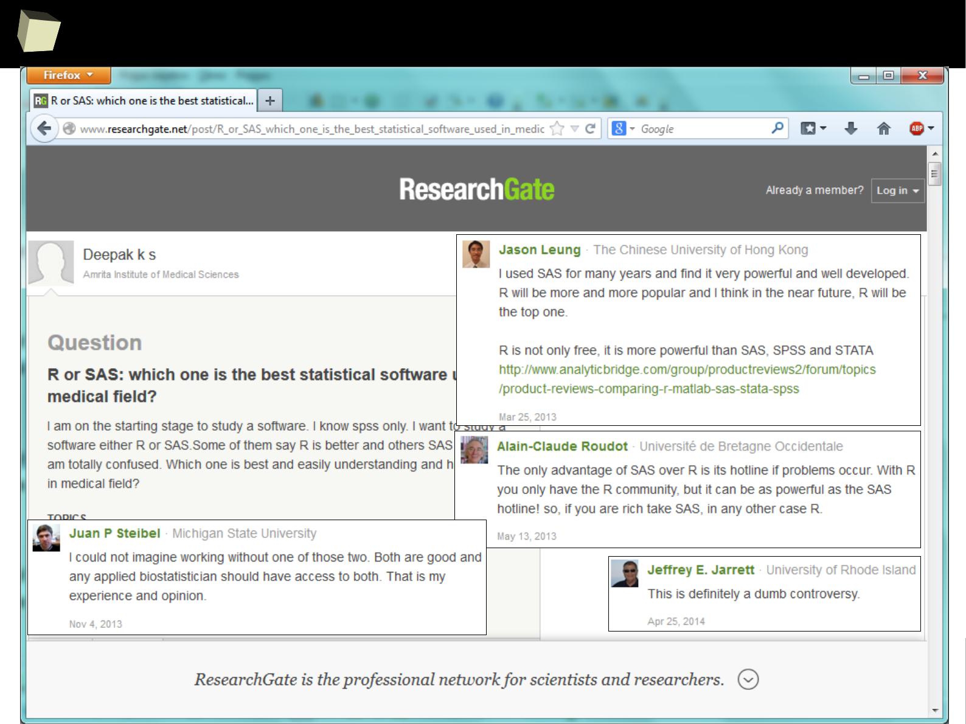Click the 'Nov 4, 2013' date
The height and width of the screenshot is (724, 966).
click(96, 624)
